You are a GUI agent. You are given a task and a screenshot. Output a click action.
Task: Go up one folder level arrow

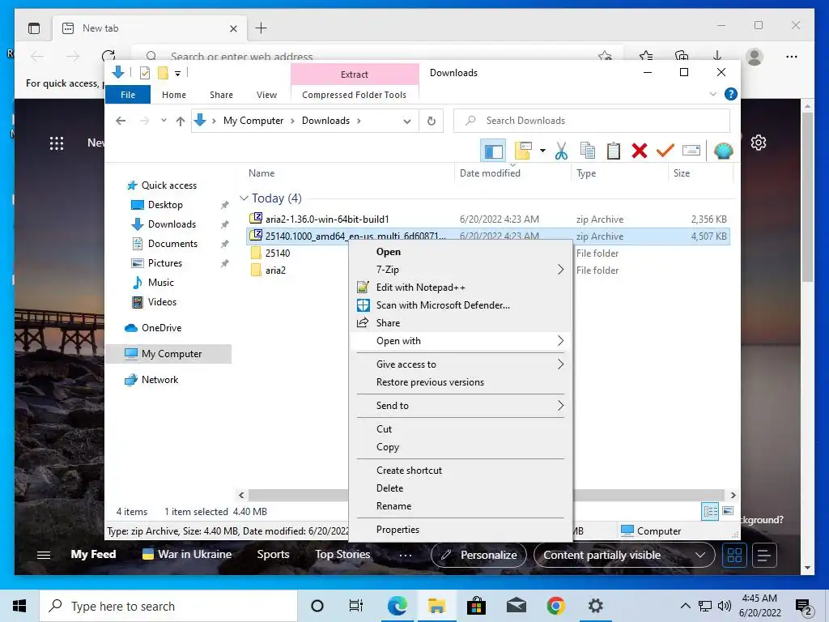[181, 121]
